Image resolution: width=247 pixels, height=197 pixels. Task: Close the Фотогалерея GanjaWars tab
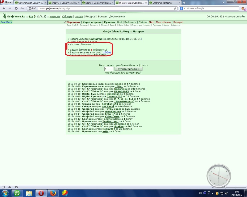point(45,3)
